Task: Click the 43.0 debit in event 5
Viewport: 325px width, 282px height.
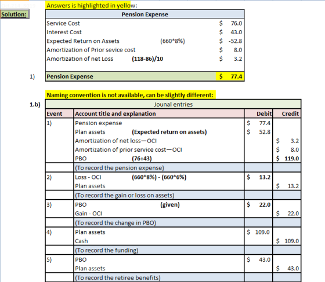Action: [265, 260]
